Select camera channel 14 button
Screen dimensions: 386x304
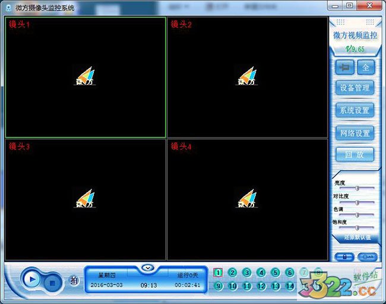point(290,286)
